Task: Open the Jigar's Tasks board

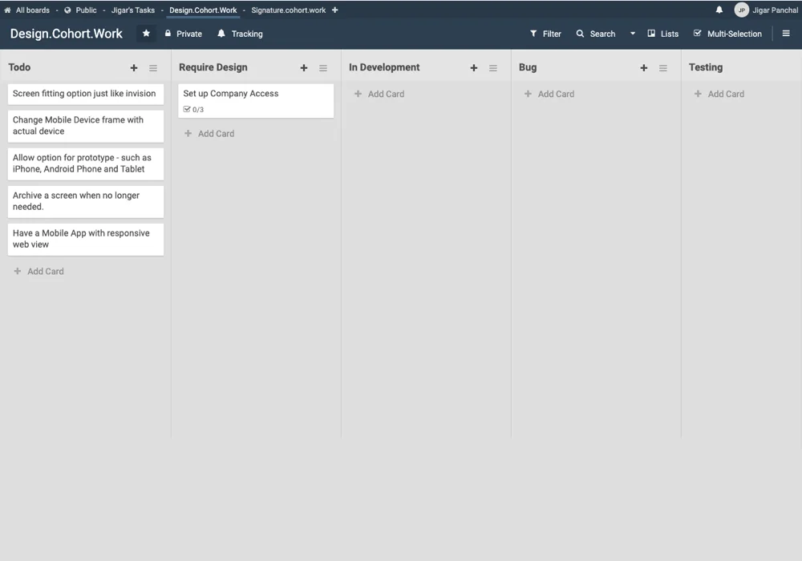Action: click(x=132, y=10)
